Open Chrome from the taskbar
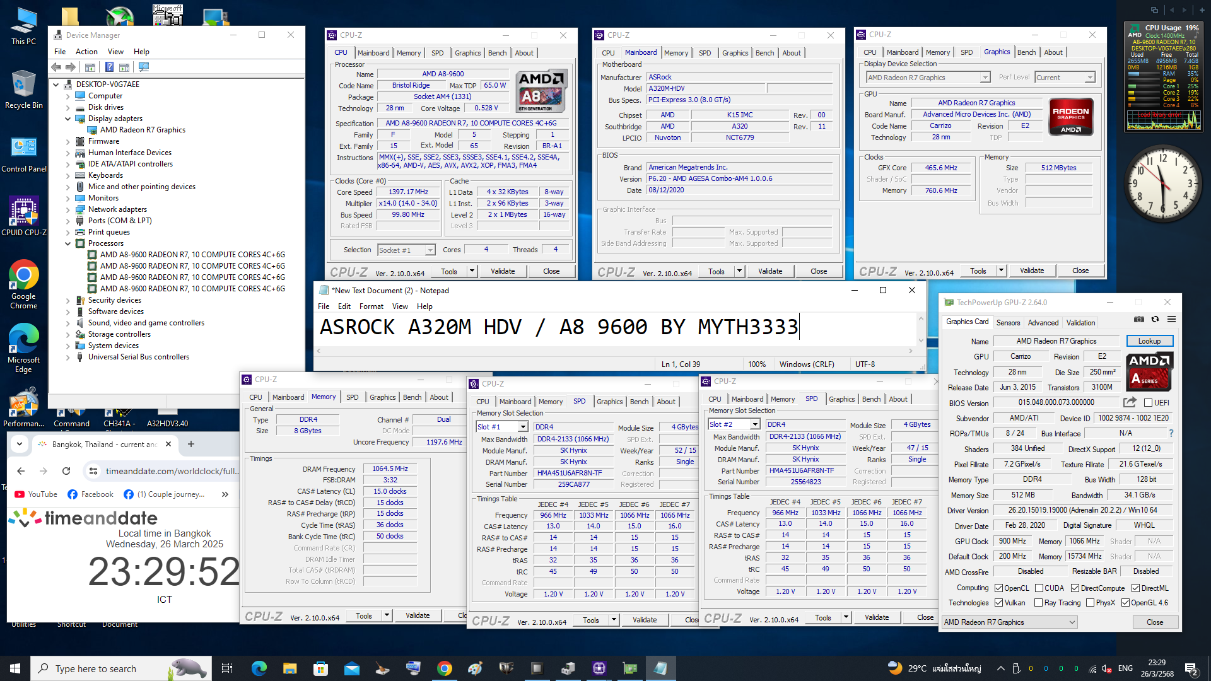Viewport: 1211px width, 681px height. (x=445, y=668)
